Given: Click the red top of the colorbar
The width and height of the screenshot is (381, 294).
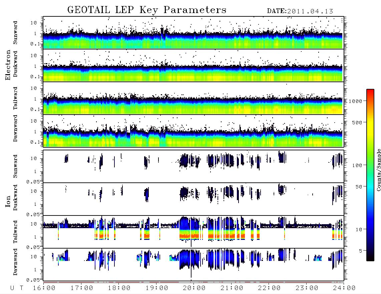Looking at the screenshot, I should [370, 92].
